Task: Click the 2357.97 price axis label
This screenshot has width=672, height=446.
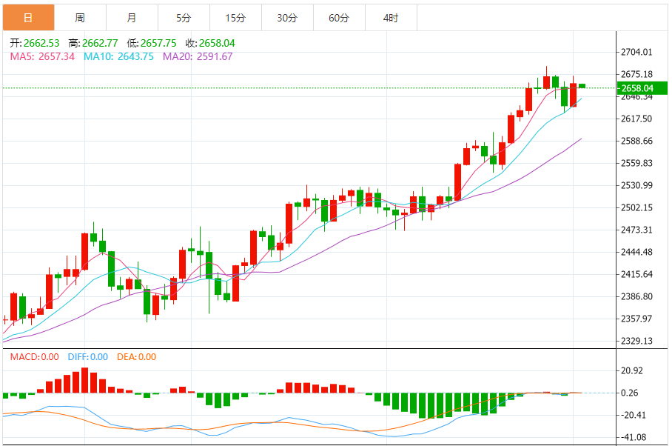Action: [637, 319]
